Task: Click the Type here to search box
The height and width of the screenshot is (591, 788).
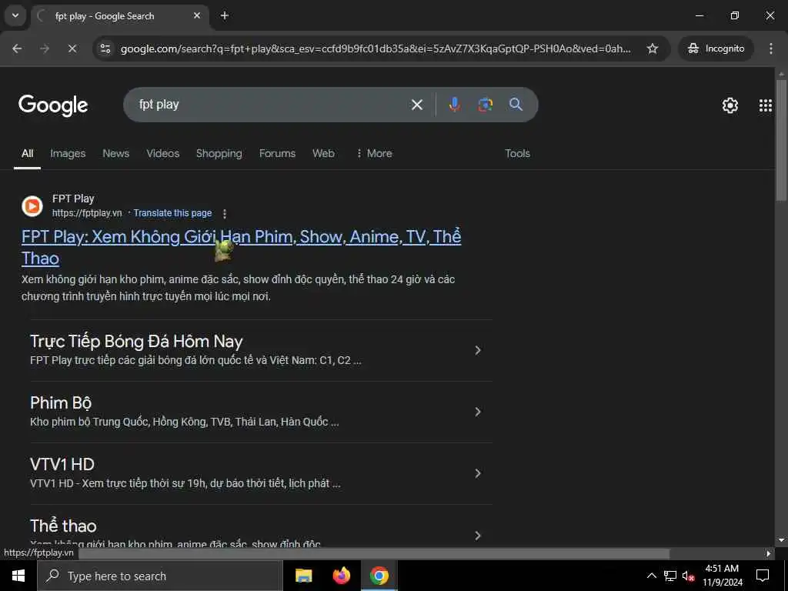Action: pos(160,576)
